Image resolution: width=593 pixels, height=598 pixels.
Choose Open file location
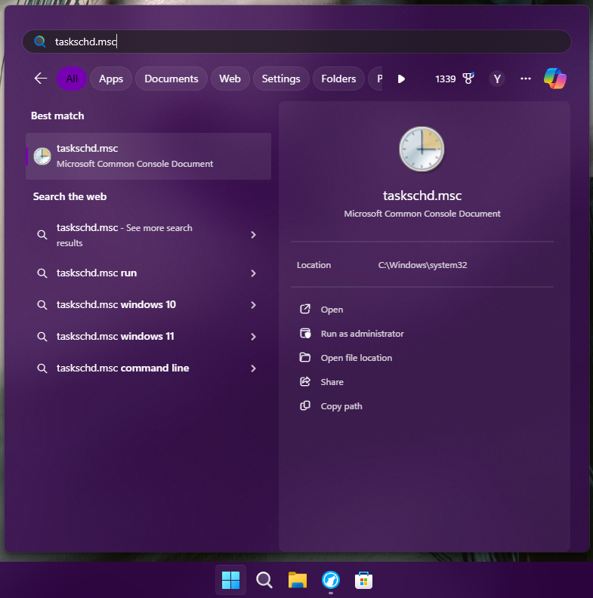tap(356, 358)
